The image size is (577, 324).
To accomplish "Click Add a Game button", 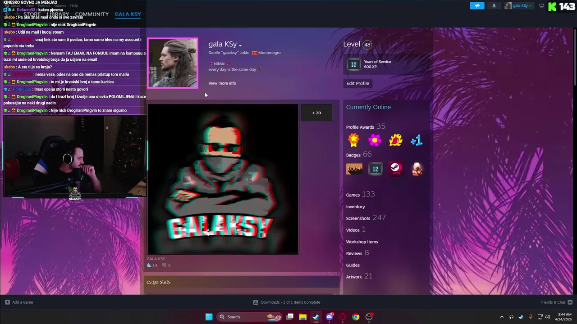I will click(x=19, y=302).
